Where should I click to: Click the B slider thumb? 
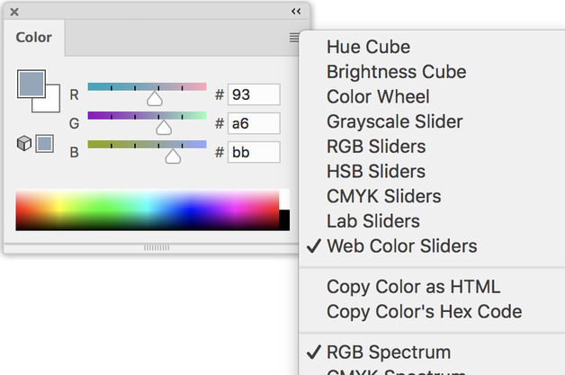[173, 156]
